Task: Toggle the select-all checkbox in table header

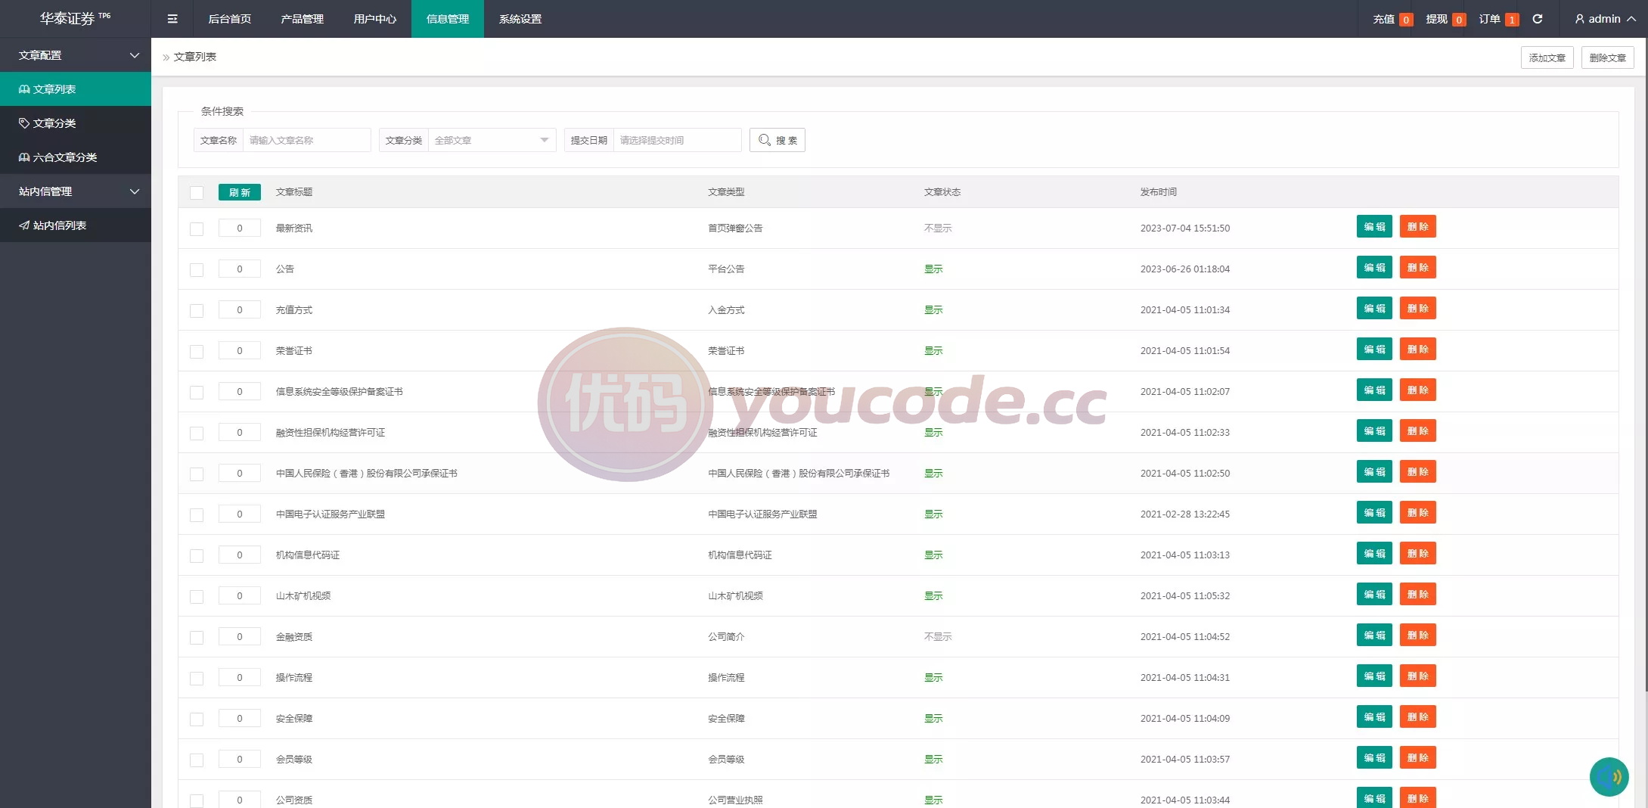Action: [197, 192]
